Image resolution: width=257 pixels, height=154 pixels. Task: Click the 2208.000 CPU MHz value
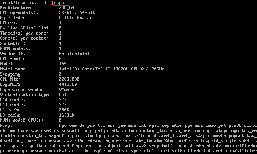click(69, 79)
